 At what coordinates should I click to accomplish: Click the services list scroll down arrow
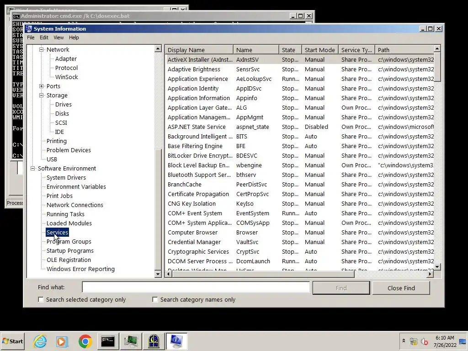[437, 267]
